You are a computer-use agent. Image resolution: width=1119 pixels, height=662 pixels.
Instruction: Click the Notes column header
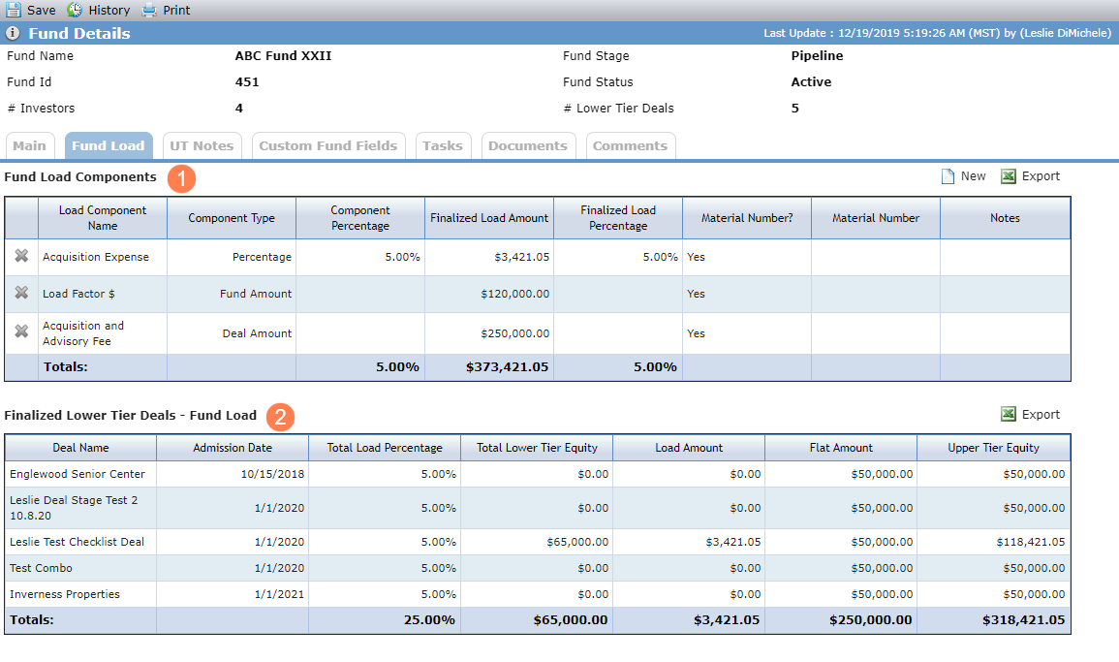[1005, 218]
